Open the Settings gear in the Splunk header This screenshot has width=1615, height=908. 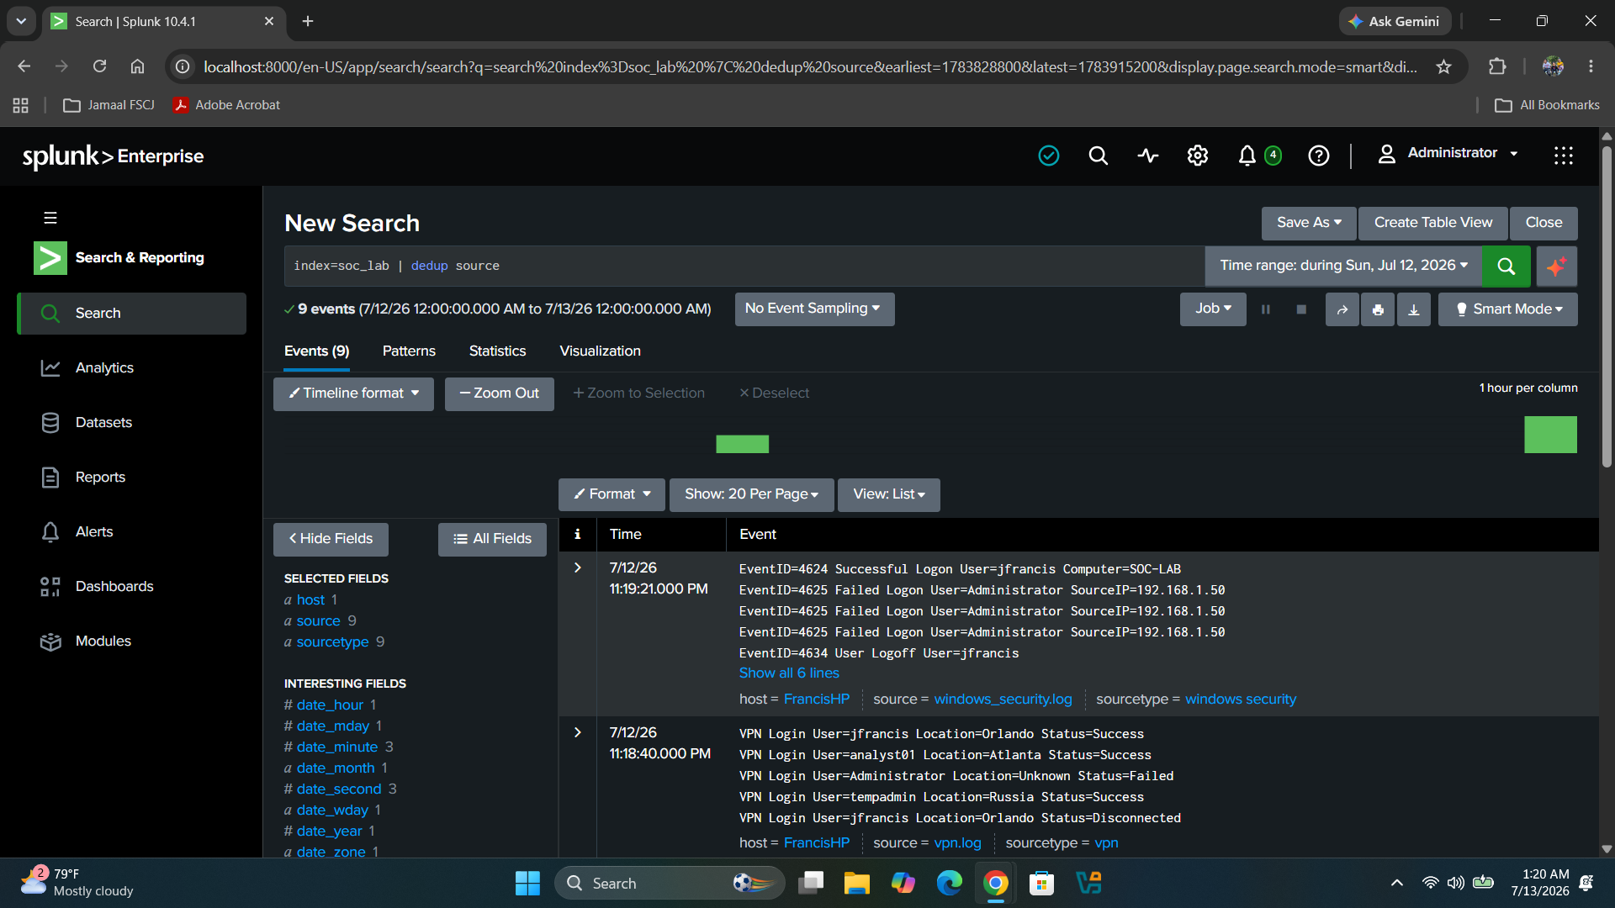pos(1197,156)
